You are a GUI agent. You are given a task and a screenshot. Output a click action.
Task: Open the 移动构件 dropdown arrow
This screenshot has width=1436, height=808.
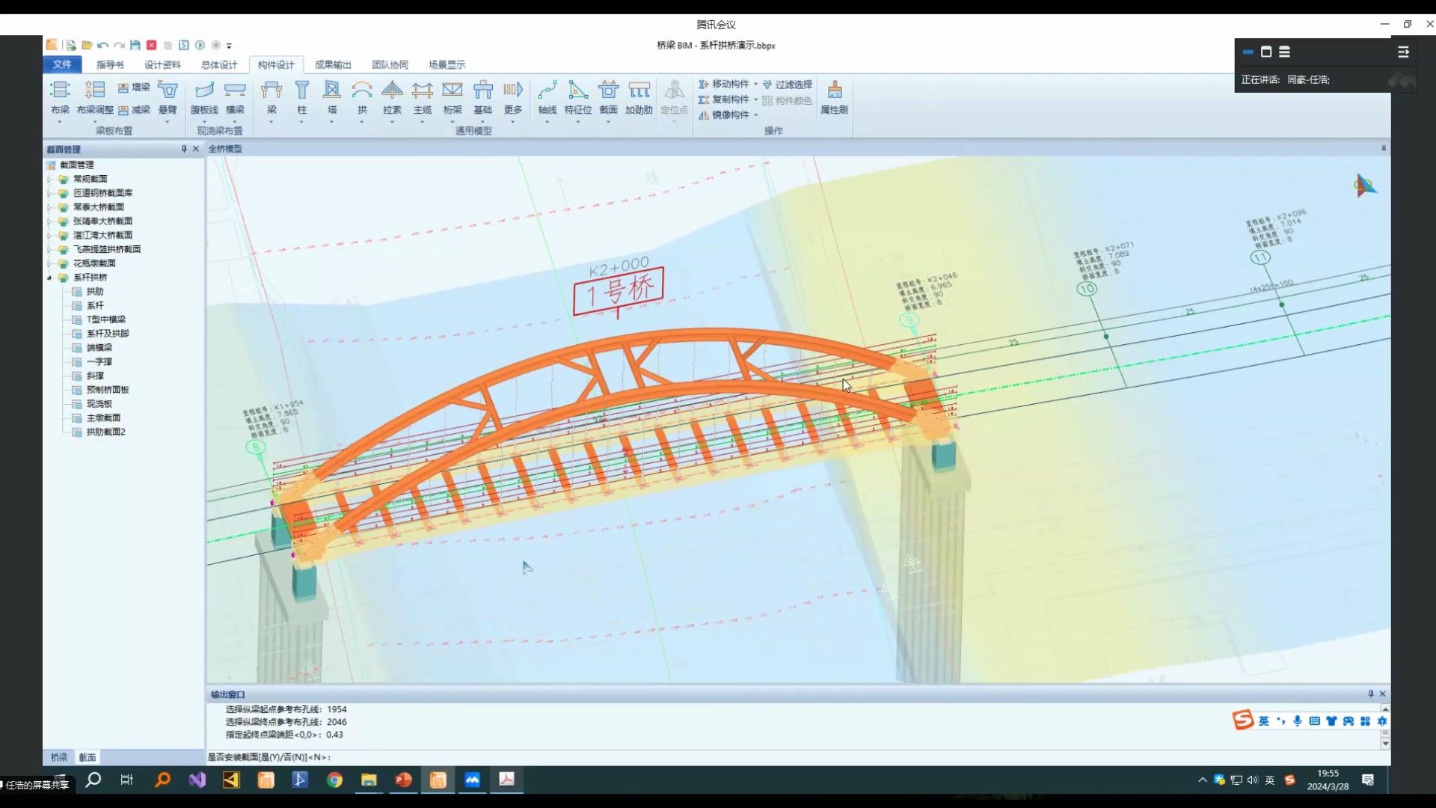click(755, 85)
